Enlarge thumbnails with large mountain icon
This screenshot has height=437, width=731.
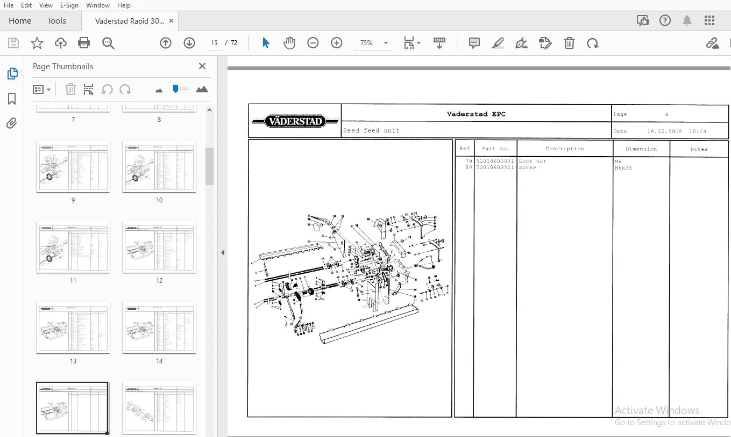[202, 90]
